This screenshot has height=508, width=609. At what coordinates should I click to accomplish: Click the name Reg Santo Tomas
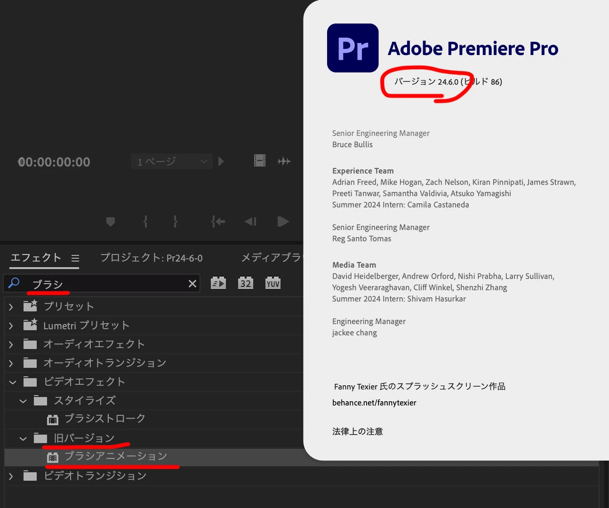coord(361,238)
